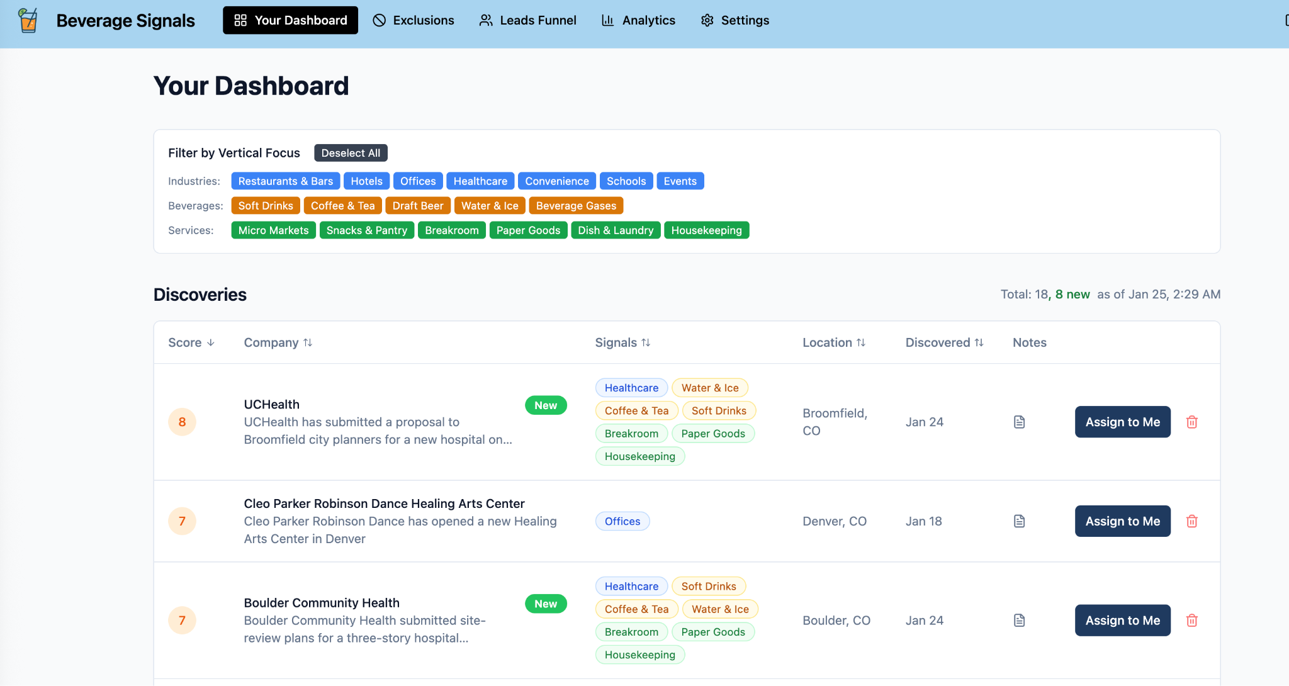Viewport: 1289px width, 686px height.
Task: Toggle the Beverage Gases orange filter chip
Action: coord(575,206)
